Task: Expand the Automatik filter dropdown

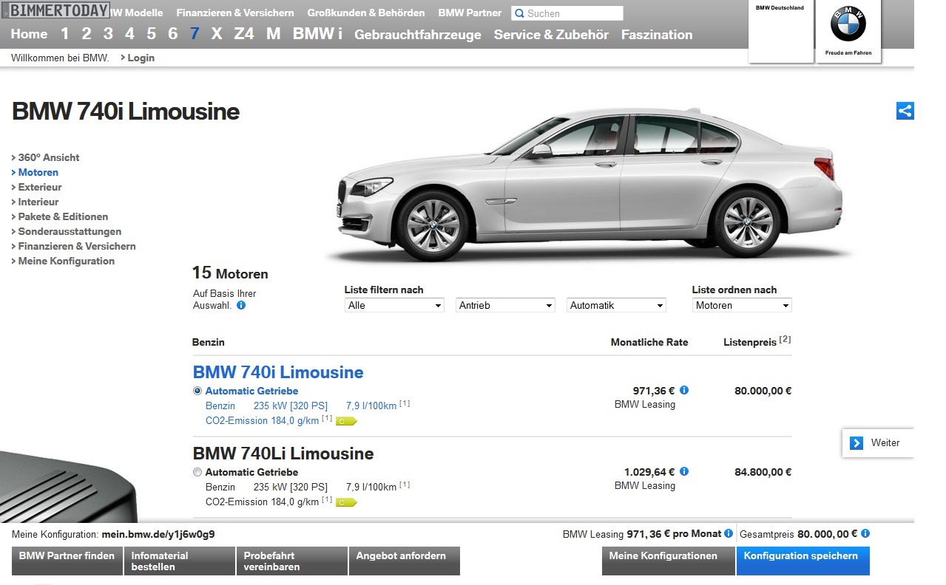Action: click(616, 305)
